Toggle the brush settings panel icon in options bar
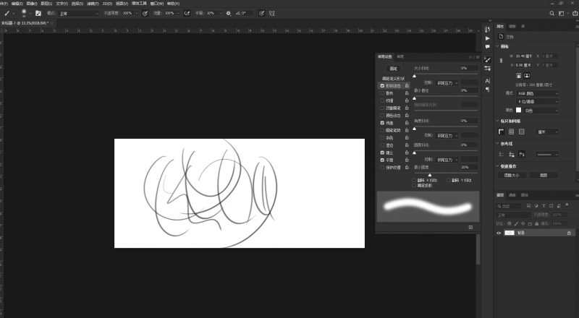Image resolution: width=579 pixels, height=318 pixels. [37, 13]
